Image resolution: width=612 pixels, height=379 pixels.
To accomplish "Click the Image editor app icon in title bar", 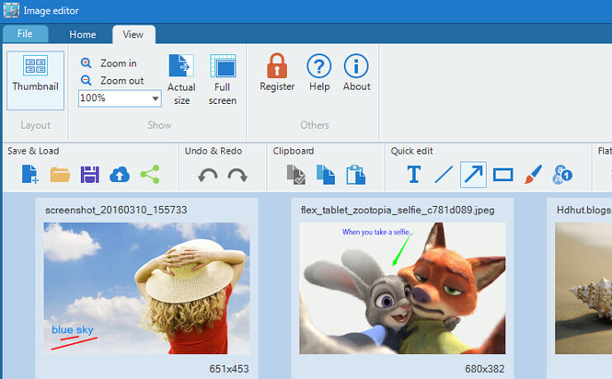I will 11,10.
